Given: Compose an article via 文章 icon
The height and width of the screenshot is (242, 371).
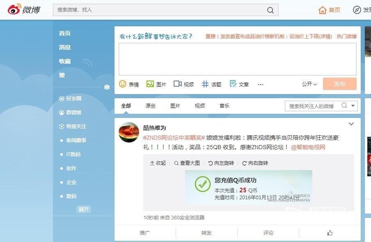Looking at the screenshot, I should [233, 84].
